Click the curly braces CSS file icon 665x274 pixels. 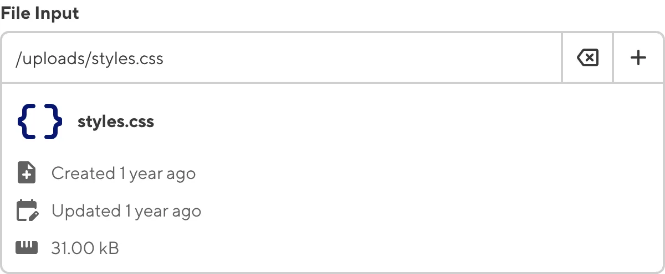pos(39,122)
